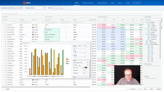Select the checkbox for Andrew Connell
Viewport: 164px width, 92px height.
pyautogui.click(x=6, y=27)
